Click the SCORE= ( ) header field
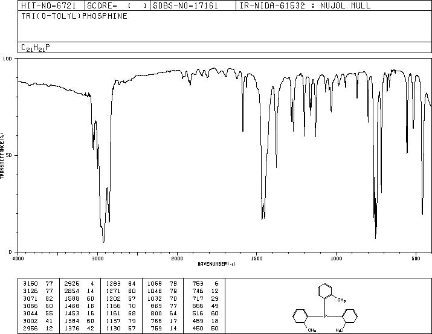The width and height of the screenshot is (432, 334). tap(117, 5)
